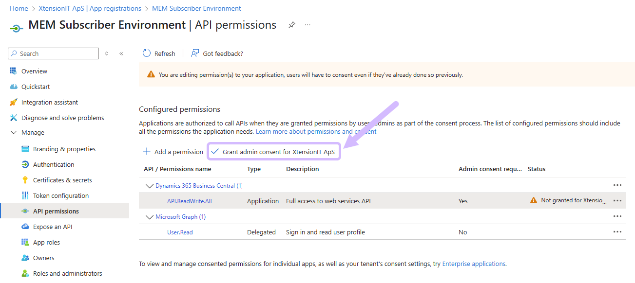The image size is (635, 283).
Task: Open Token configuration
Action: [60, 195]
